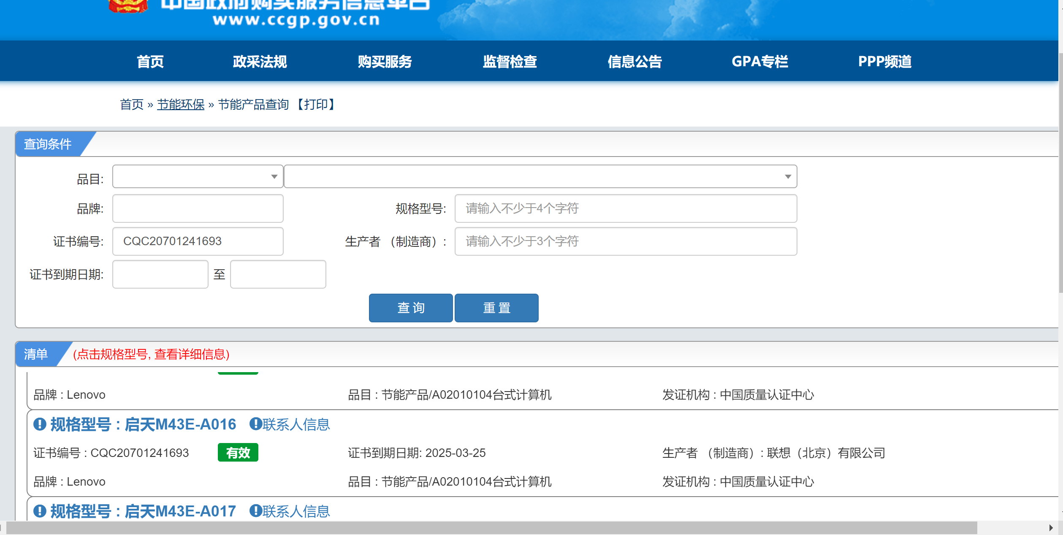Open the GPA专栏 menu item
Viewport: 1063px width, 535px height.
[x=759, y=62]
